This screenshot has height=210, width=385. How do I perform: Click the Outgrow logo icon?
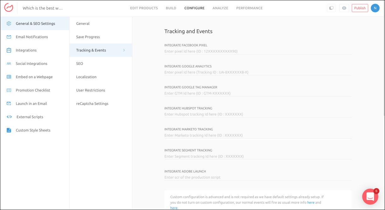9,8
